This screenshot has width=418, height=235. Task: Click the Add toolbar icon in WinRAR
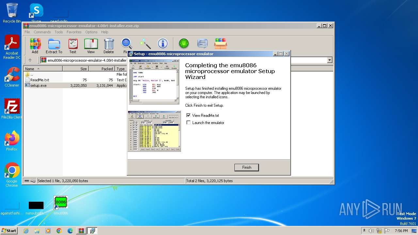coord(35,46)
